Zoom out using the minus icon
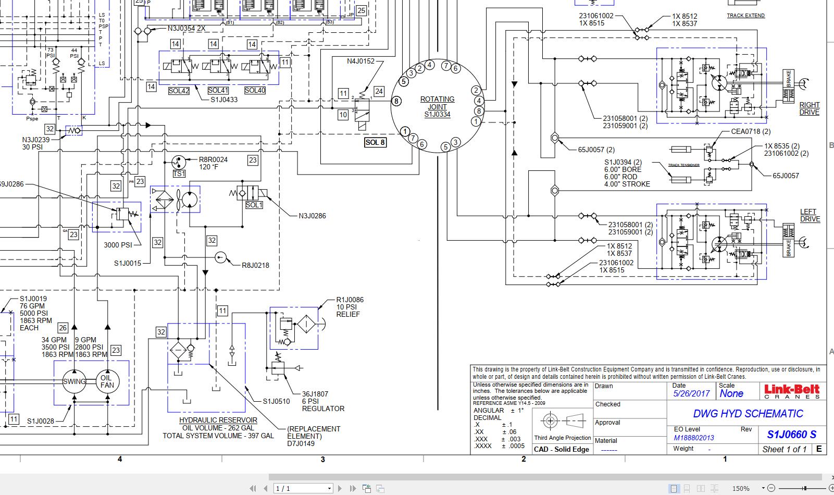The image size is (834, 495). [771, 488]
